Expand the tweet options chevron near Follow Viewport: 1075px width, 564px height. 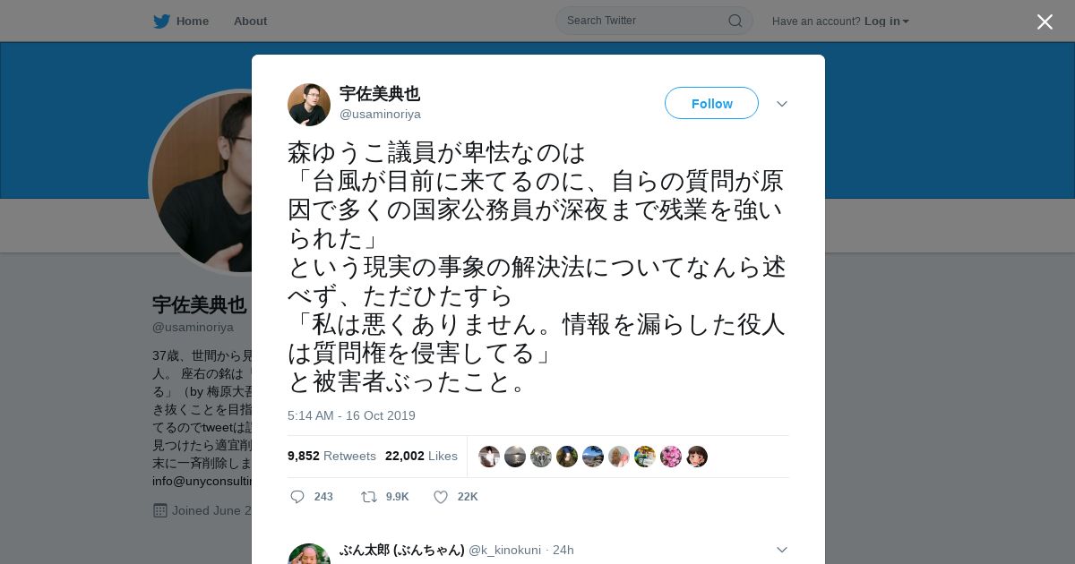(x=782, y=104)
